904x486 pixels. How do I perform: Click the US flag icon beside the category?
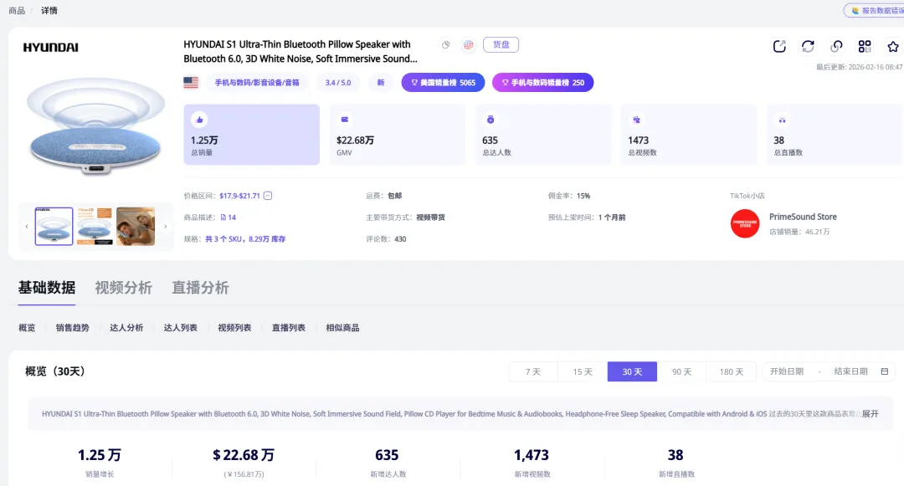click(x=189, y=84)
